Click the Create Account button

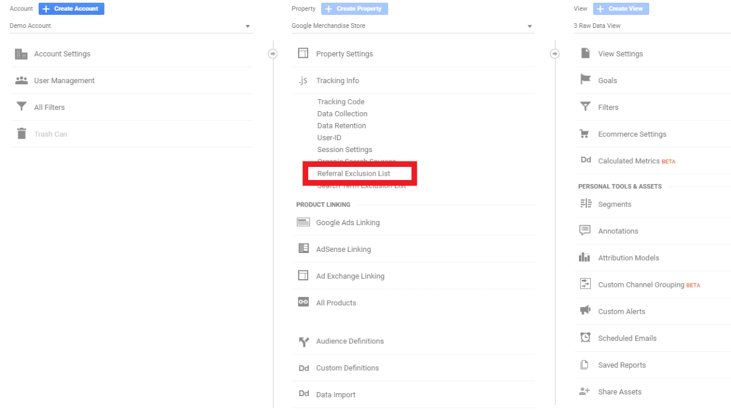coord(71,8)
